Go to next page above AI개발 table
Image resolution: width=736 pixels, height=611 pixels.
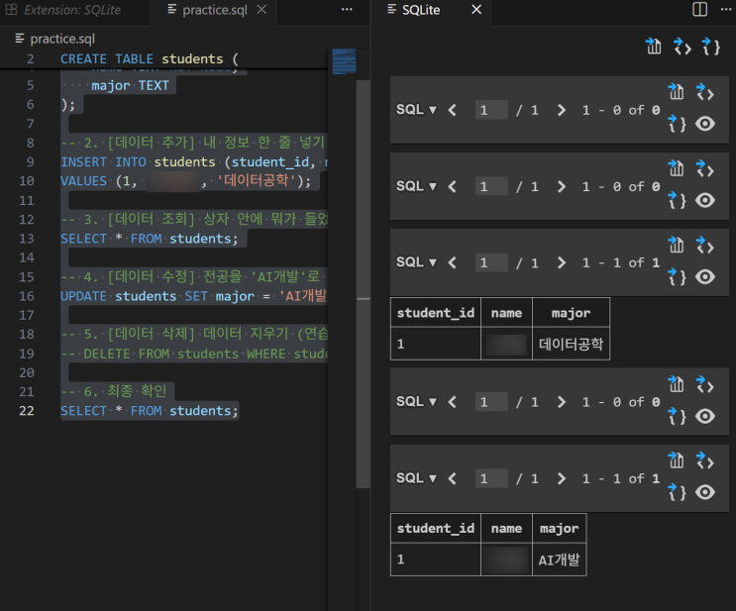[562, 478]
